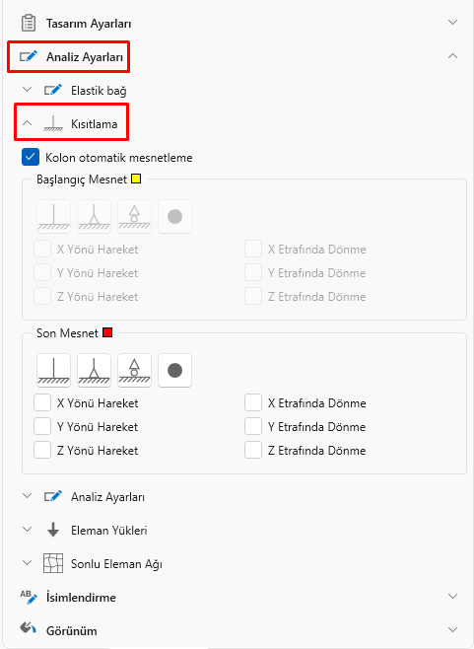Click the Eleman Yükleri down arrow icon
474x649 pixels.
point(53,531)
